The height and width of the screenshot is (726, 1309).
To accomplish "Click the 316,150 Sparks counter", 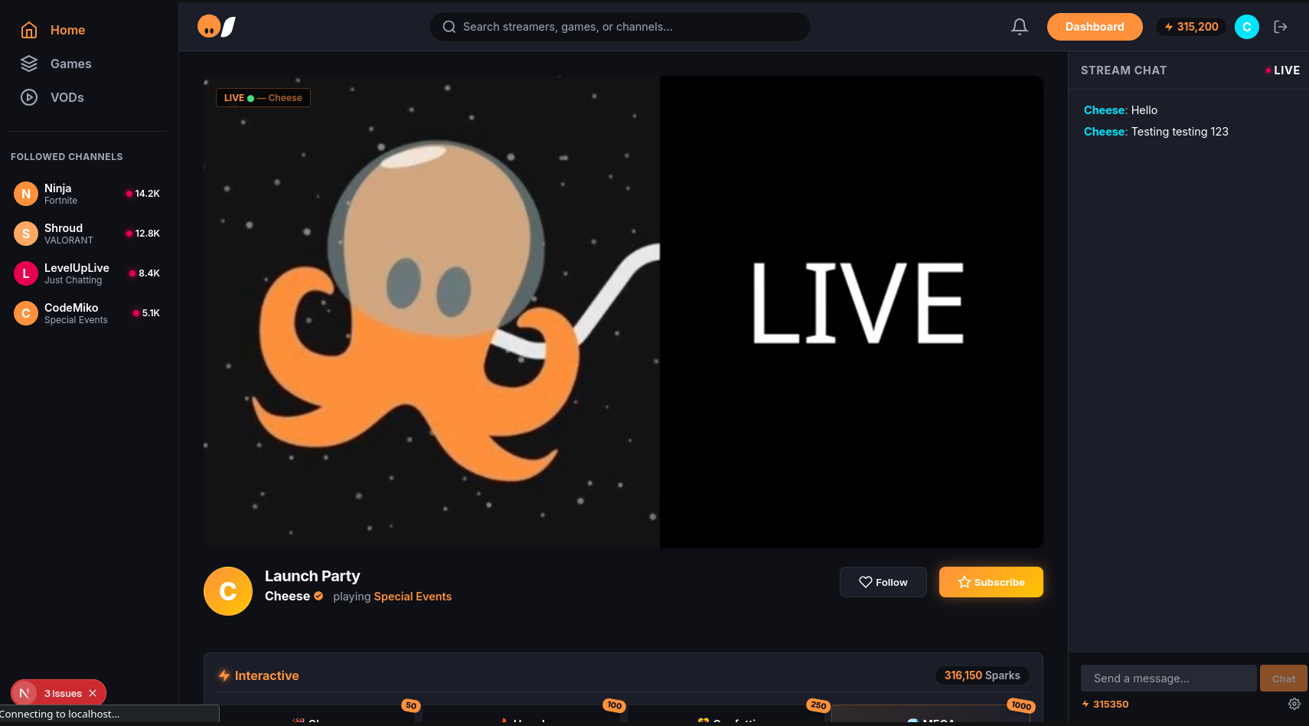I will (x=981, y=675).
